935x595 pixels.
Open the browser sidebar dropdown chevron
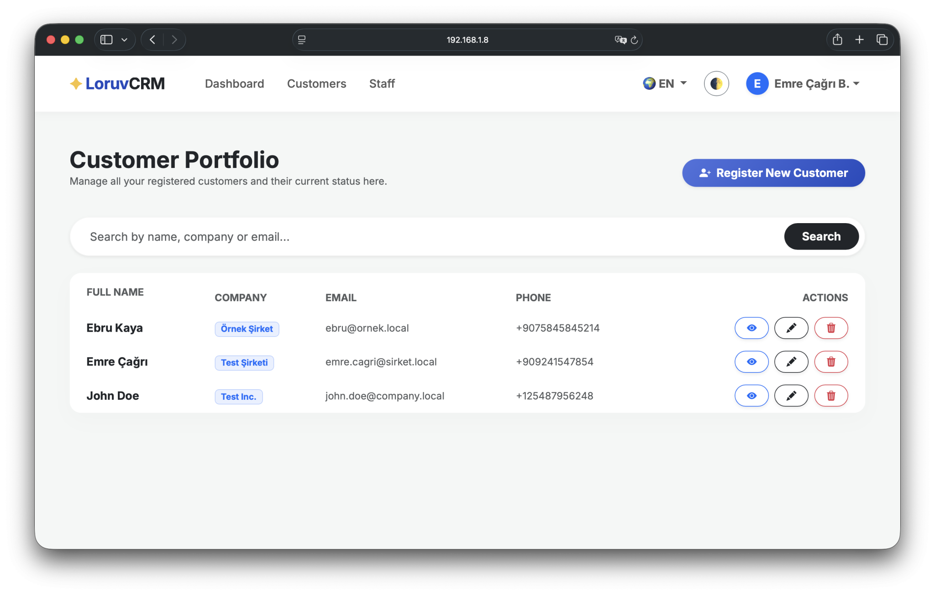[124, 40]
